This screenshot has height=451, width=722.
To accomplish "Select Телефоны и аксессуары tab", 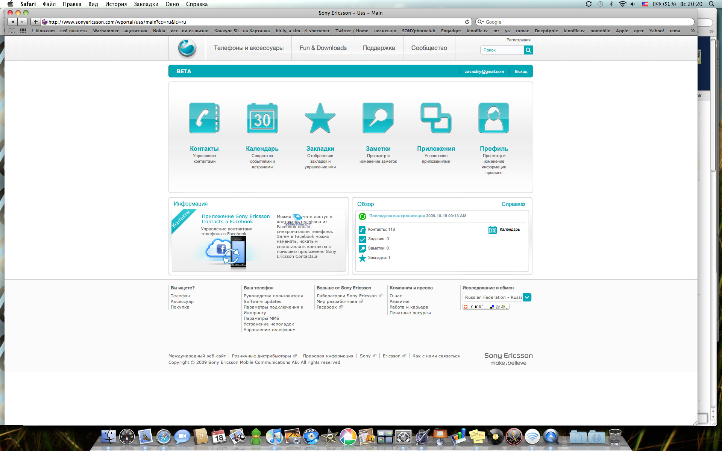I will (249, 48).
